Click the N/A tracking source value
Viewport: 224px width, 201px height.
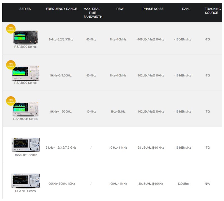(x=207, y=184)
